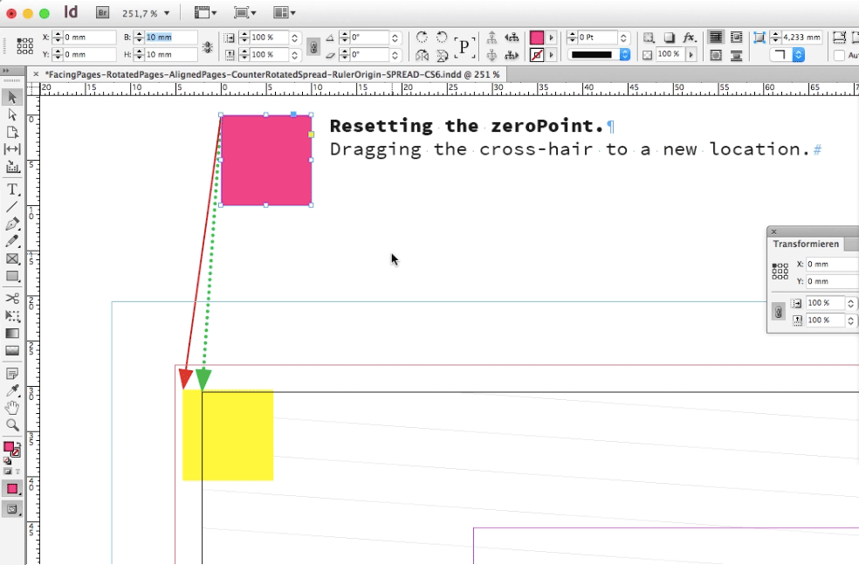Image resolution: width=859 pixels, height=565 pixels.
Task: Toggle constrain proportions link in Transformieren panel
Action: [x=777, y=313]
